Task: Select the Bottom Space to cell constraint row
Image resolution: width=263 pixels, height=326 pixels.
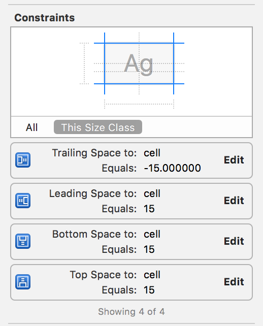Action: (131, 242)
